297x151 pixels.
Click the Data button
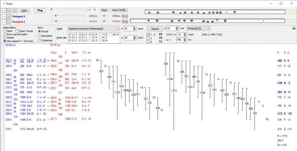[24, 10]
